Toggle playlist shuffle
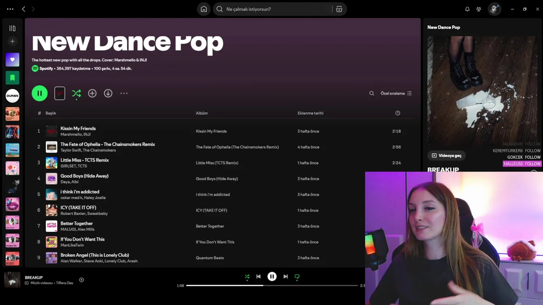543x305 pixels. click(x=76, y=93)
